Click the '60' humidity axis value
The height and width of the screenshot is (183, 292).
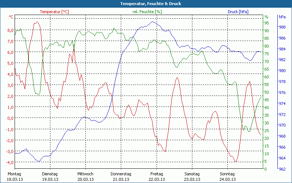click(267, 77)
